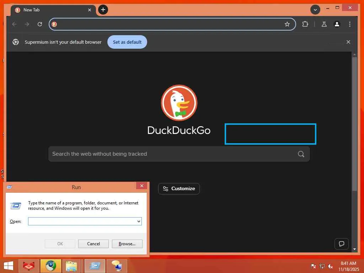The image size is (364, 273).
Task: Open the network tray icon
Action: (322, 266)
